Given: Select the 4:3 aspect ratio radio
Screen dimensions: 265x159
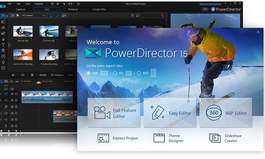Looking at the screenshot, I should click(x=115, y=73).
